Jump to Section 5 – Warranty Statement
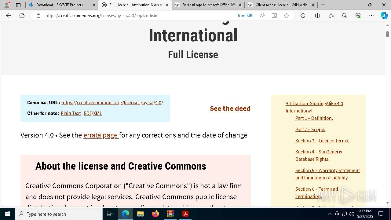The height and width of the screenshot is (220, 391). tap(327, 174)
